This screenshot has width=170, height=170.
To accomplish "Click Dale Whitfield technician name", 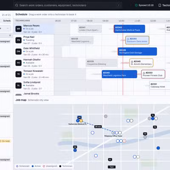I will (31, 48).
